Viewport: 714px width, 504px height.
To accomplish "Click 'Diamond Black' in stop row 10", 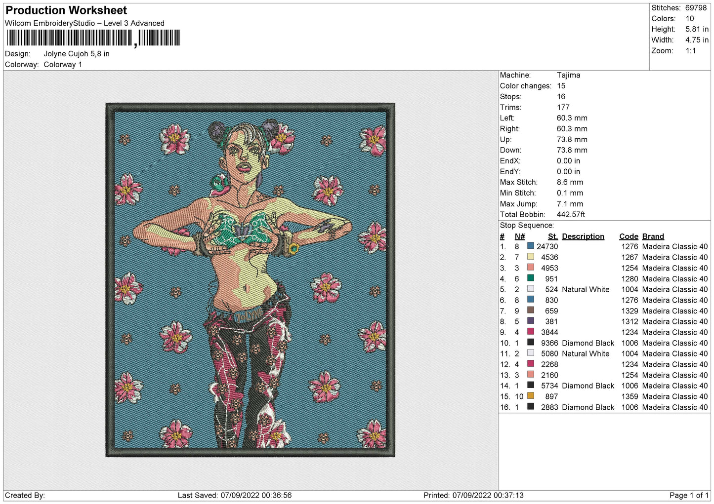I will 588,343.
